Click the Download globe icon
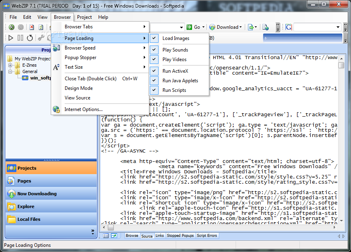Image resolution: width=351 pixels, height=252 pixels. 212,27
